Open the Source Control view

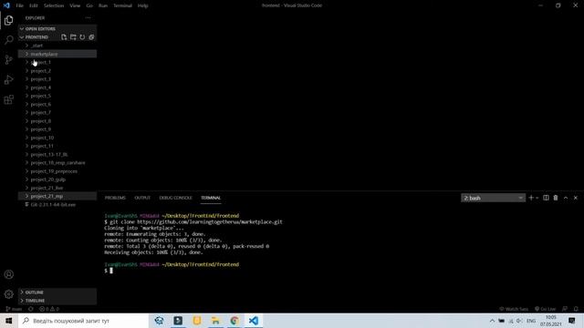tap(9, 59)
